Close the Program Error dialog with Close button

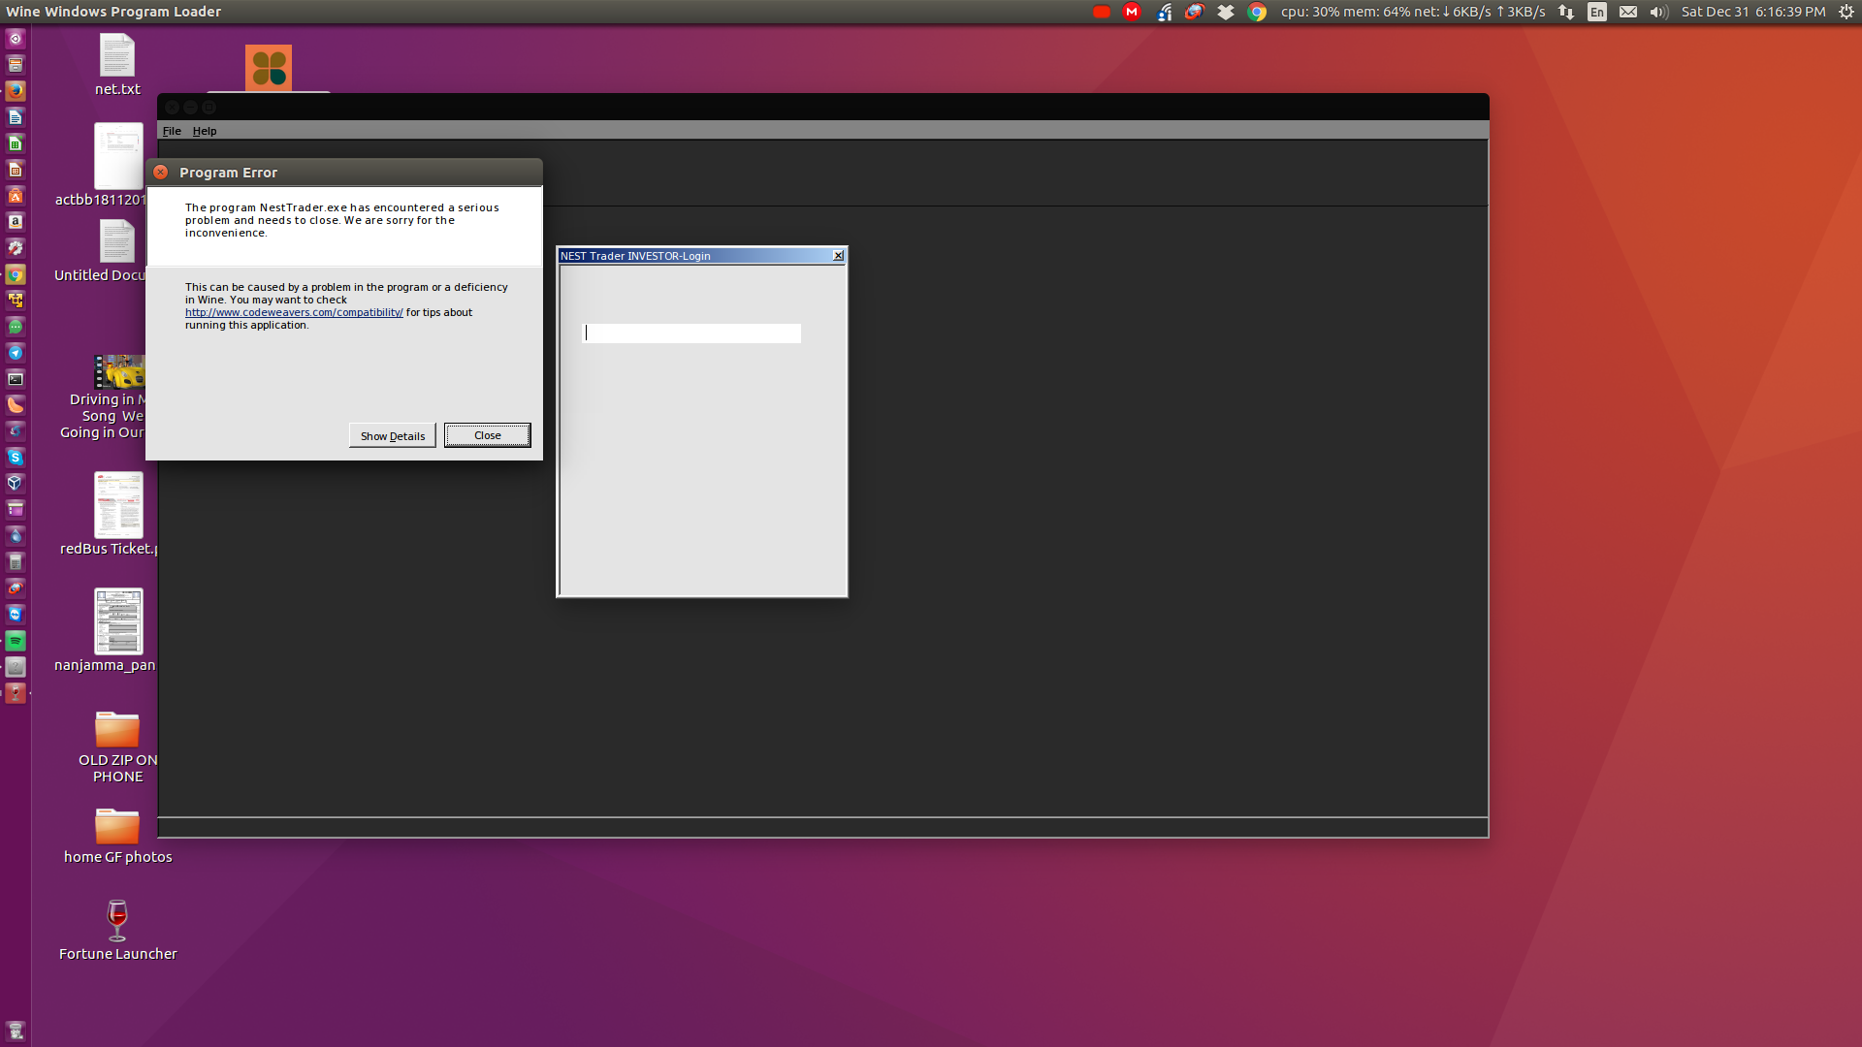(487, 435)
